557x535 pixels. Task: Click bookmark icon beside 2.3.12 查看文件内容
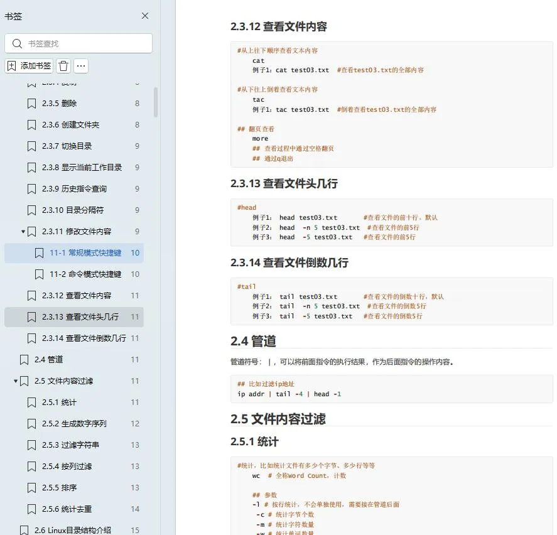coord(31,296)
